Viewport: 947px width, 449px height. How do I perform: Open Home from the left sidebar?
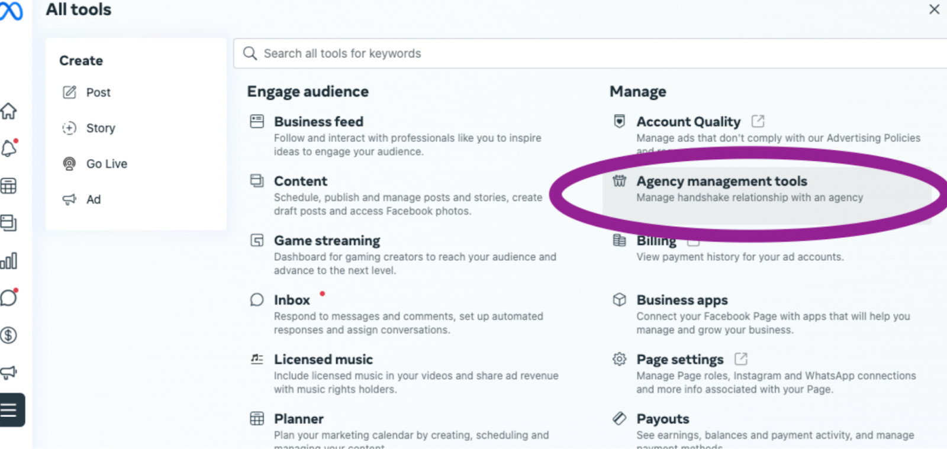8,111
